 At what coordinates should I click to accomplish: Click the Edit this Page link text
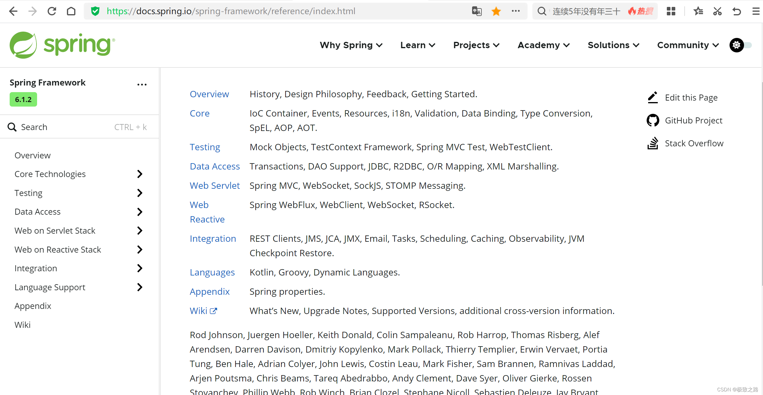tap(691, 98)
